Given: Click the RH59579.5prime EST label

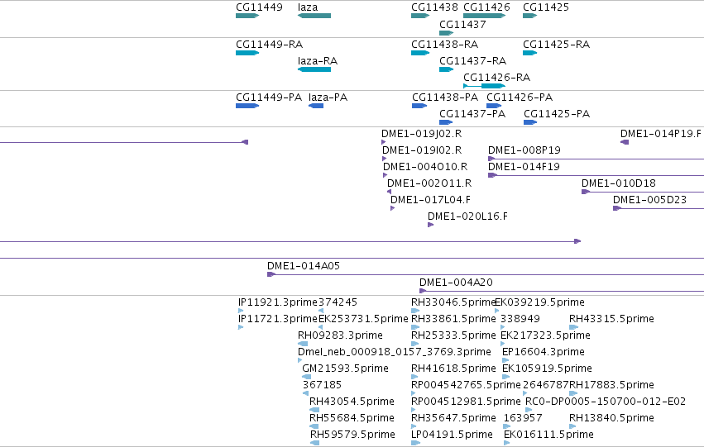Looking at the screenshot, I should coord(353,435).
